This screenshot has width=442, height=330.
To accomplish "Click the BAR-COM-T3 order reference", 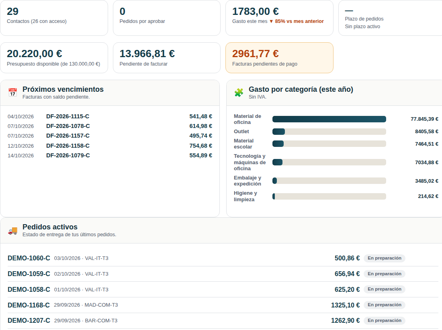I will tap(101, 321).
